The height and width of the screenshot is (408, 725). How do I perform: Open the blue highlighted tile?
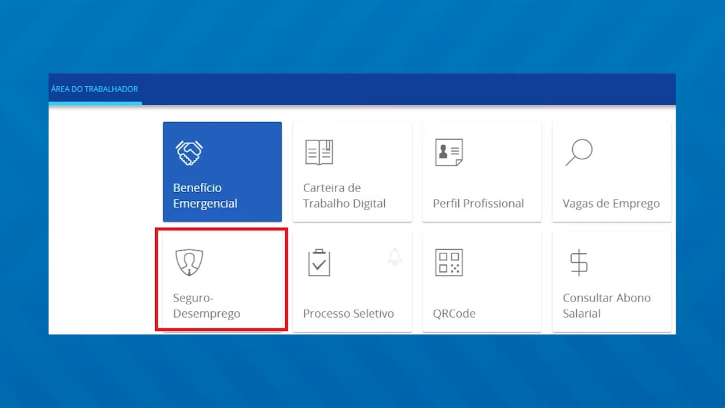click(222, 171)
